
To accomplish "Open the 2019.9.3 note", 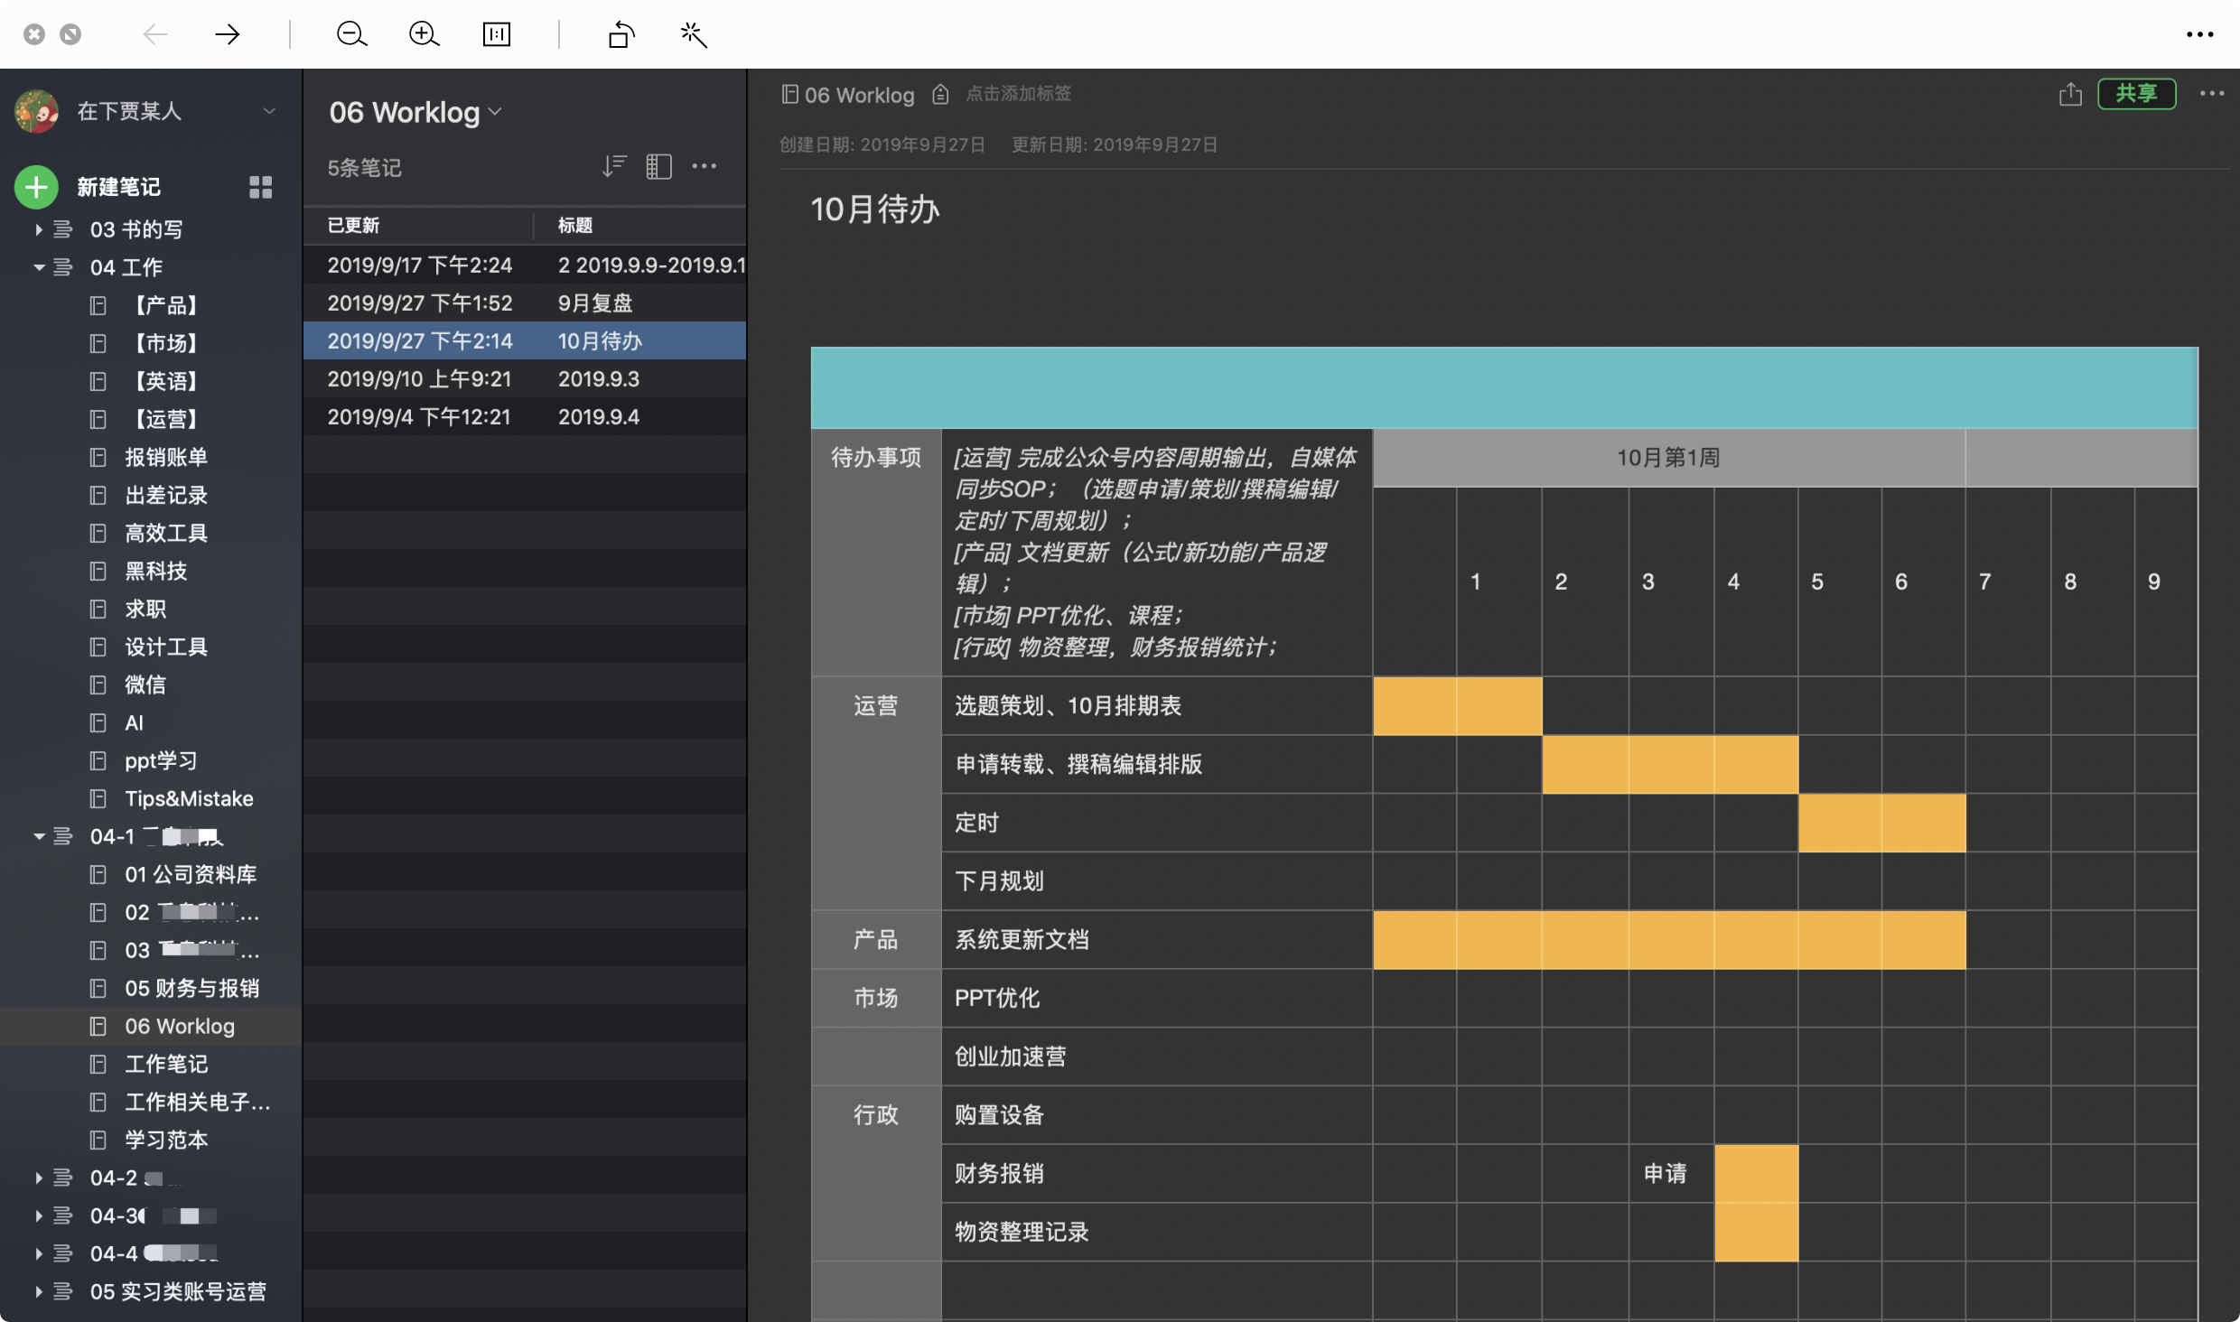I will pos(525,379).
